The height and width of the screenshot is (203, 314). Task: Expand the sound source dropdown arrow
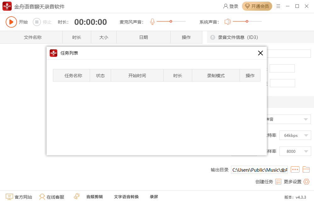pyautogui.click(x=306, y=119)
